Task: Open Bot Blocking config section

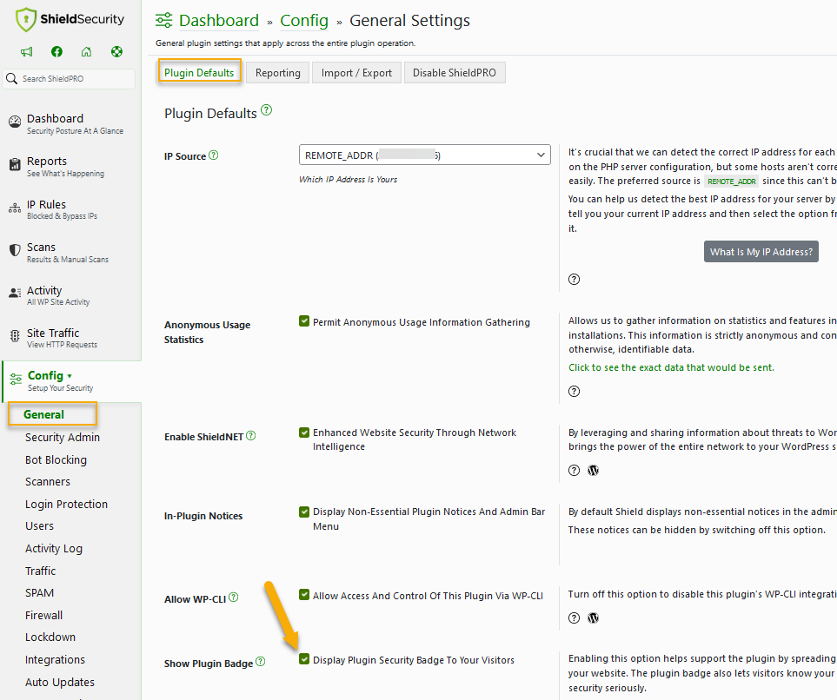Action: point(56,460)
